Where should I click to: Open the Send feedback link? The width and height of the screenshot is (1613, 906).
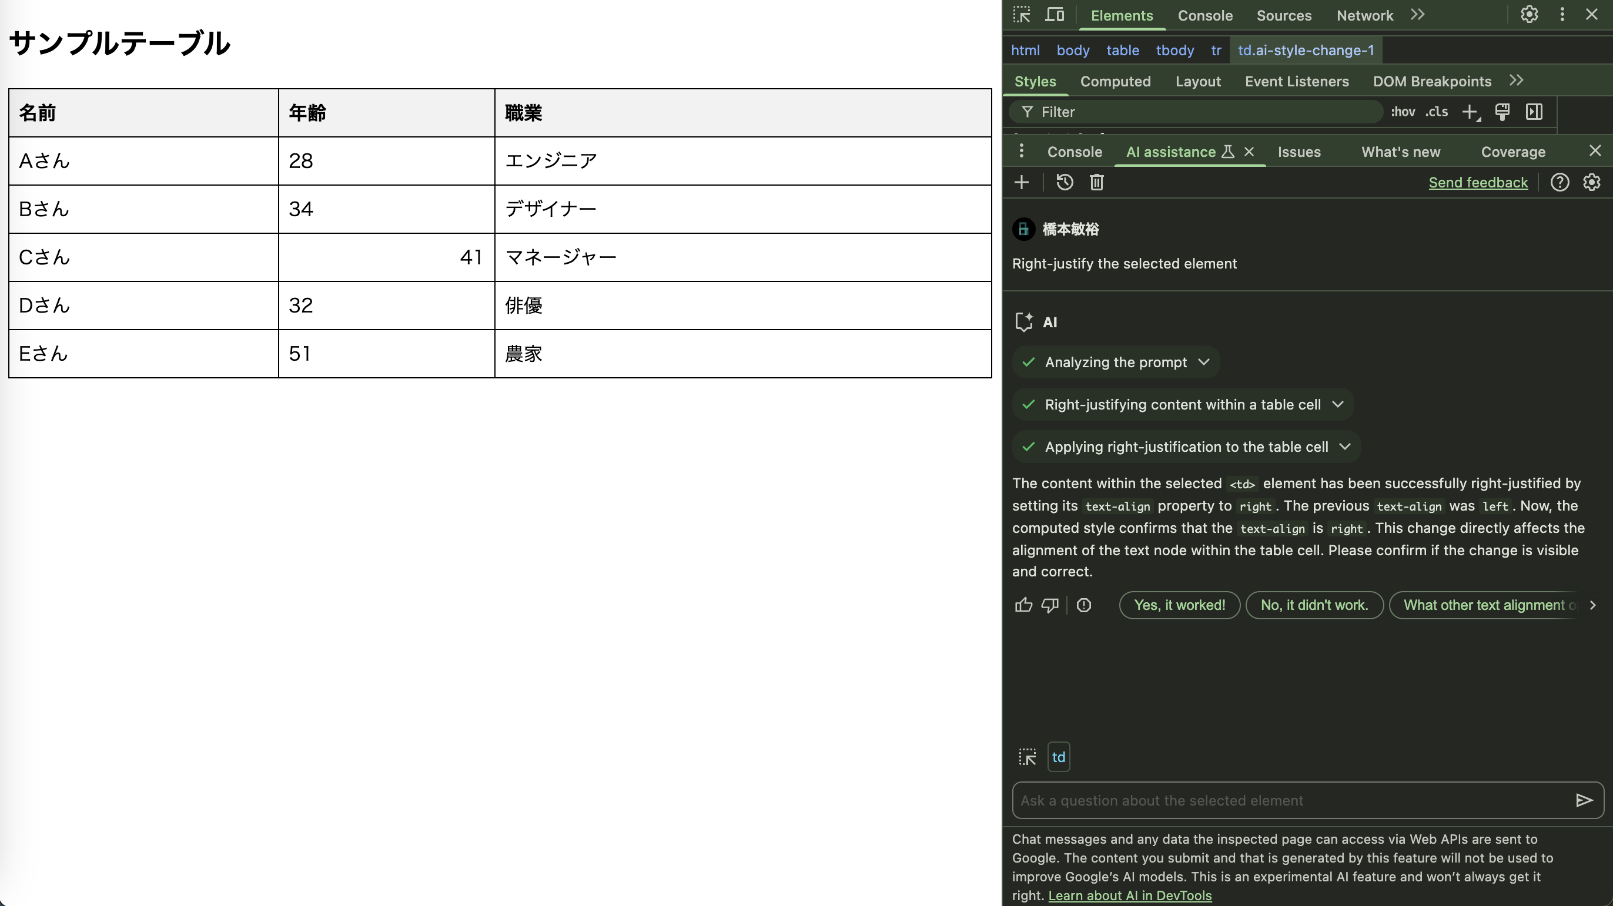coord(1478,182)
